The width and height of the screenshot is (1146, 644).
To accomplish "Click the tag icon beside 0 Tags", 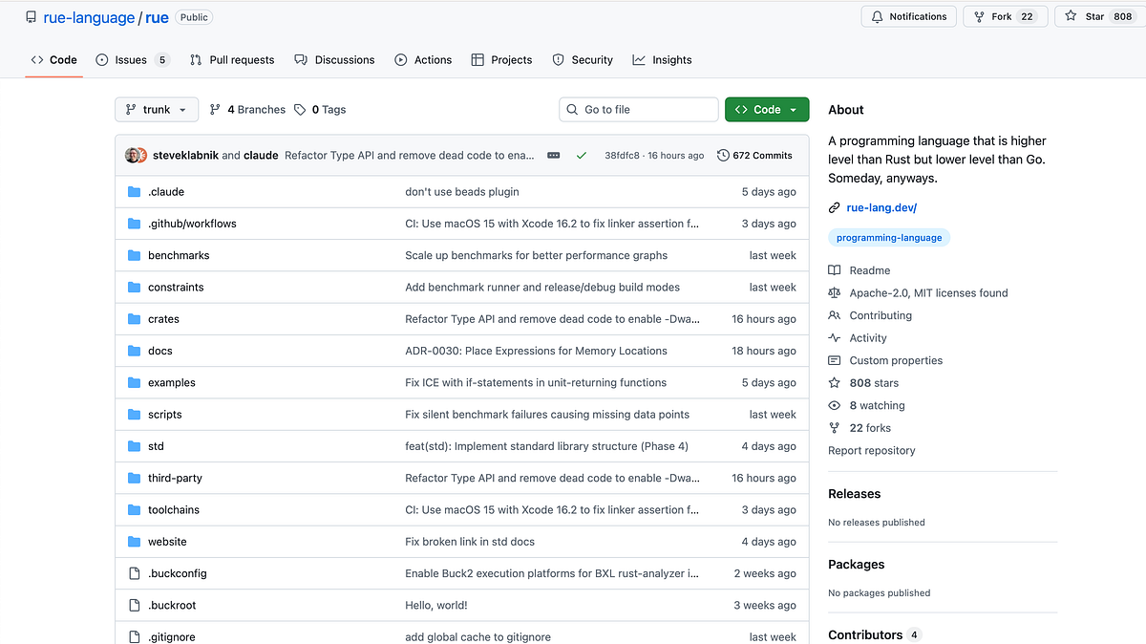I will click(300, 110).
